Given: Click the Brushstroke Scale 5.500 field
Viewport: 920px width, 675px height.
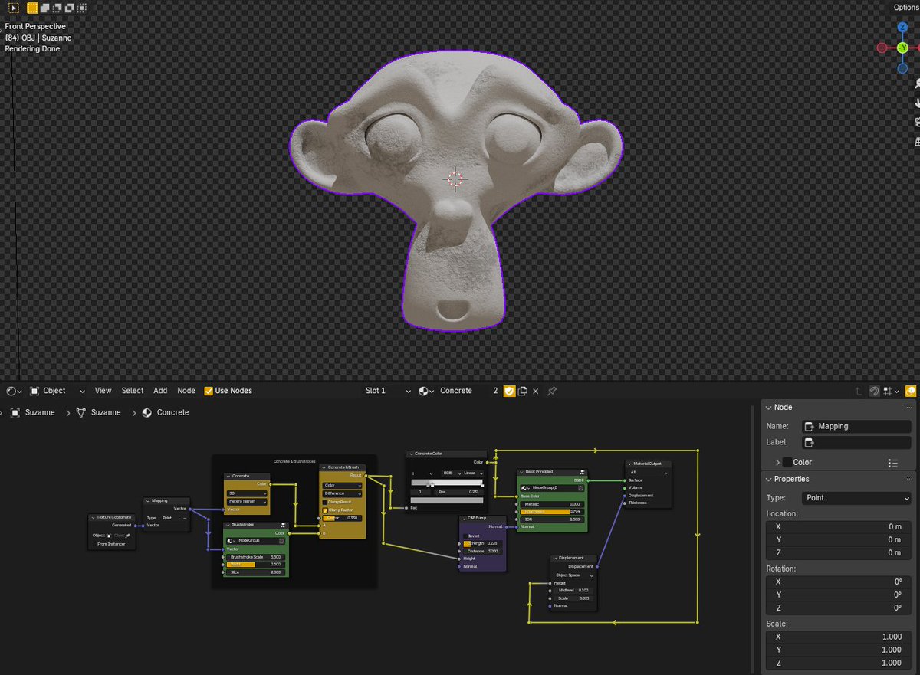Looking at the screenshot, I should [x=255, y=557].
